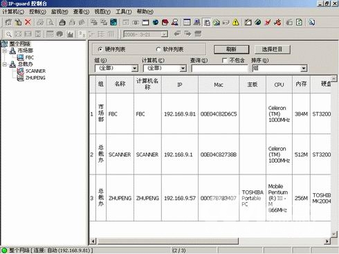Screen dimensions: 339x254
Task: Click the house icon at toolbar start
Action: click(x=8, y=22)
